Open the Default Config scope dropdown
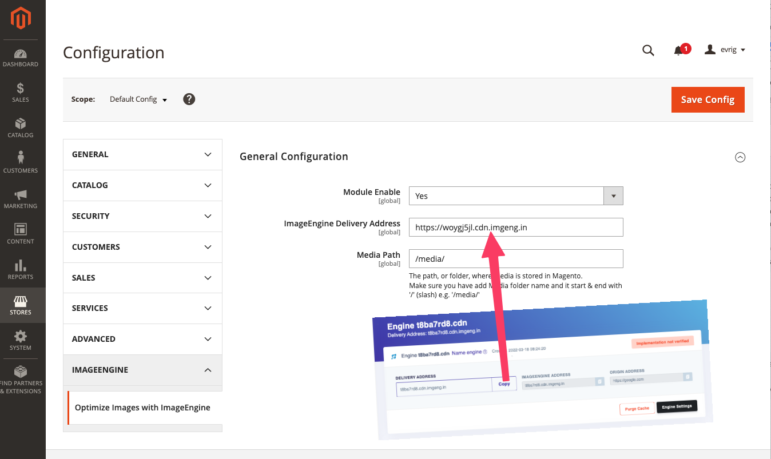Screen dimensions: 771x459 [x=138, y=99]
